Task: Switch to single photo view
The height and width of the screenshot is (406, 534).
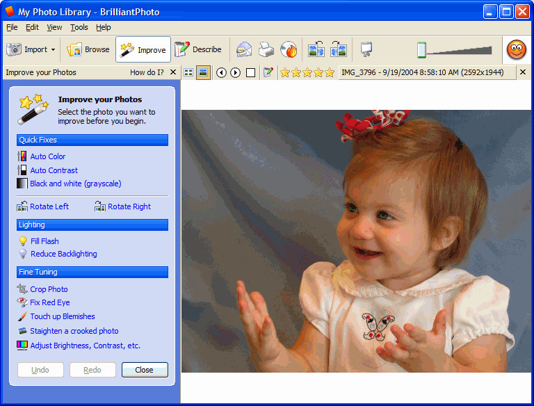Action: pos(203,72)
